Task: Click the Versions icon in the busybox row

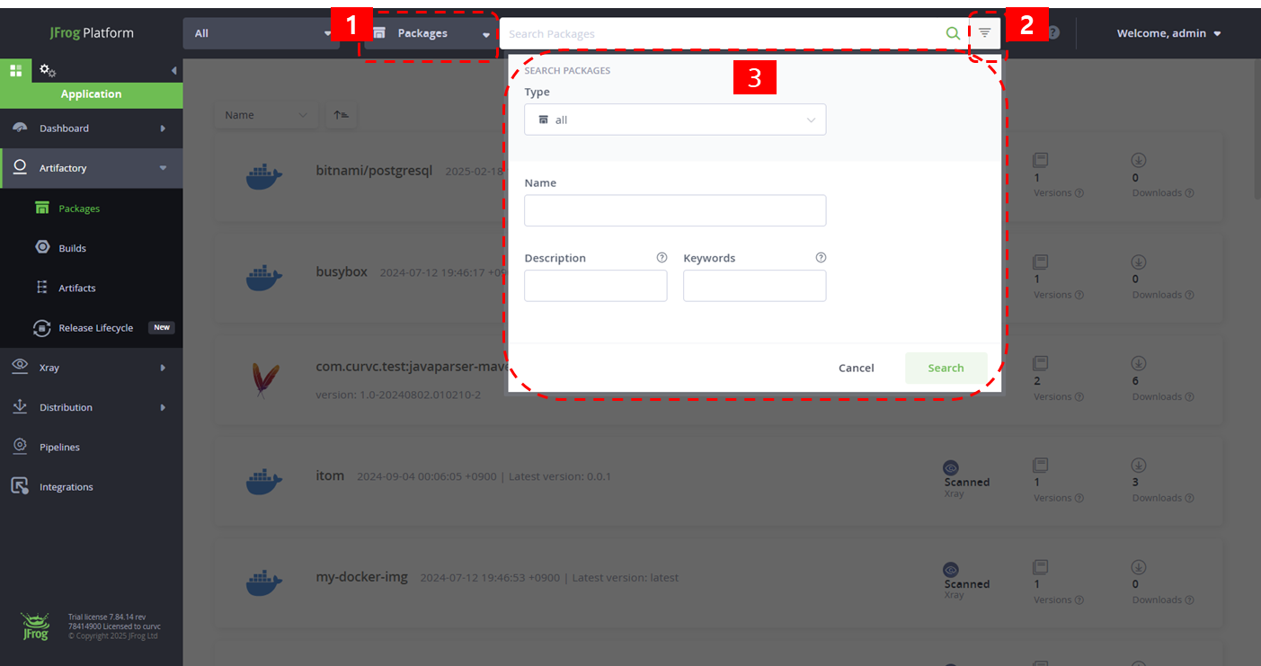Action: point(1041,262)
